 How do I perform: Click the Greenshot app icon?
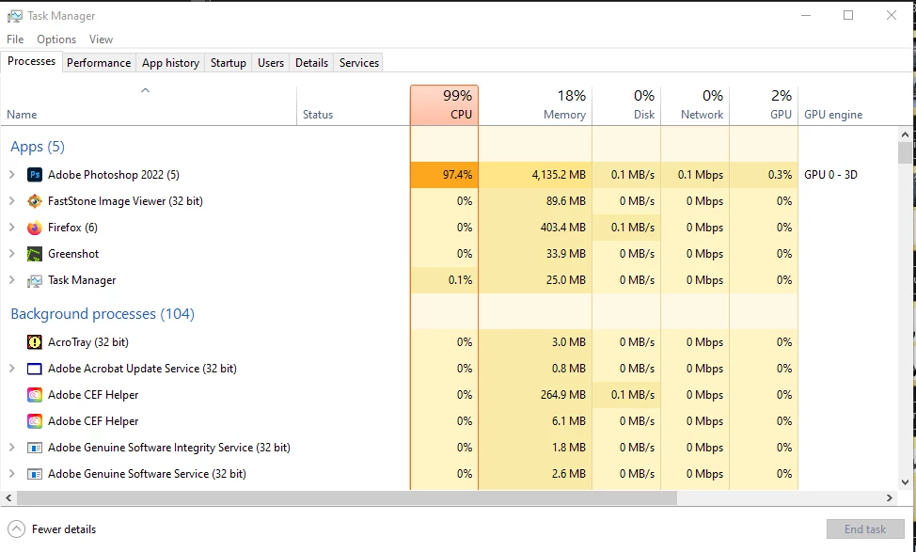[35, 254]
